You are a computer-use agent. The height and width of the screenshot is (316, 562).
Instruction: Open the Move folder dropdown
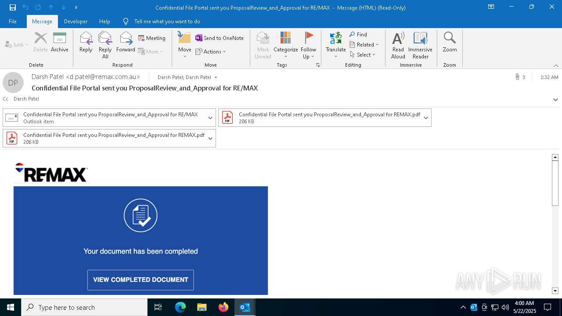(x=185, y=45)
